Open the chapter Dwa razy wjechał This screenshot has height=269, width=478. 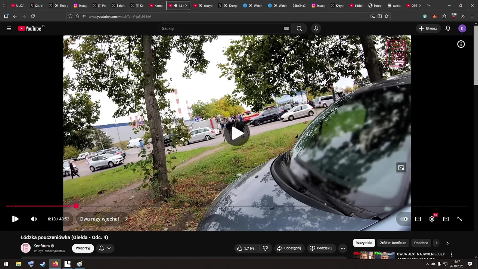(103, 219)
